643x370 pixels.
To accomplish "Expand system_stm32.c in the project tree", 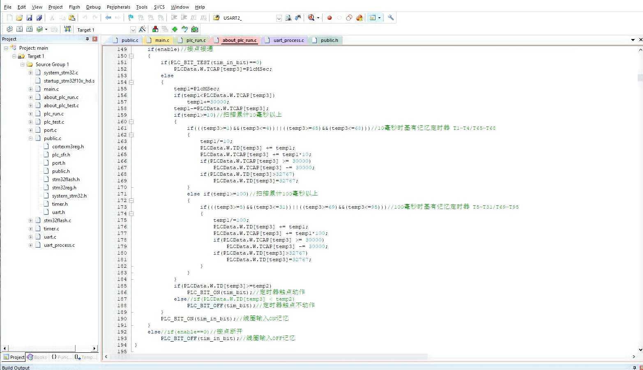I will [x=30, y=73].
